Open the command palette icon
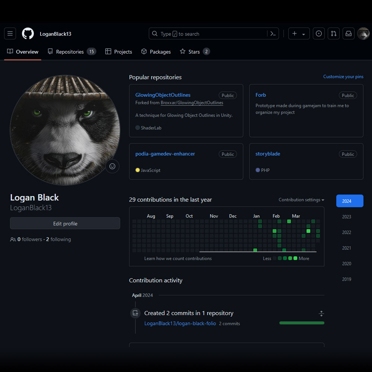The width and height of the screenshot is (372, 372). pos(273,34)
